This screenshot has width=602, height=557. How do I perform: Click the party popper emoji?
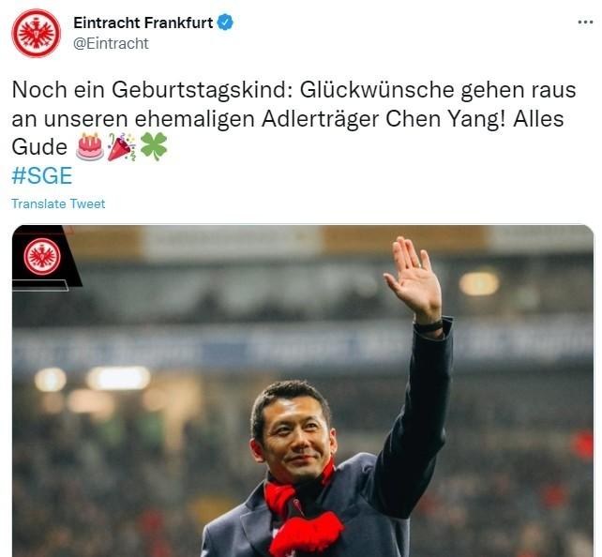click(x=121, y=146)
